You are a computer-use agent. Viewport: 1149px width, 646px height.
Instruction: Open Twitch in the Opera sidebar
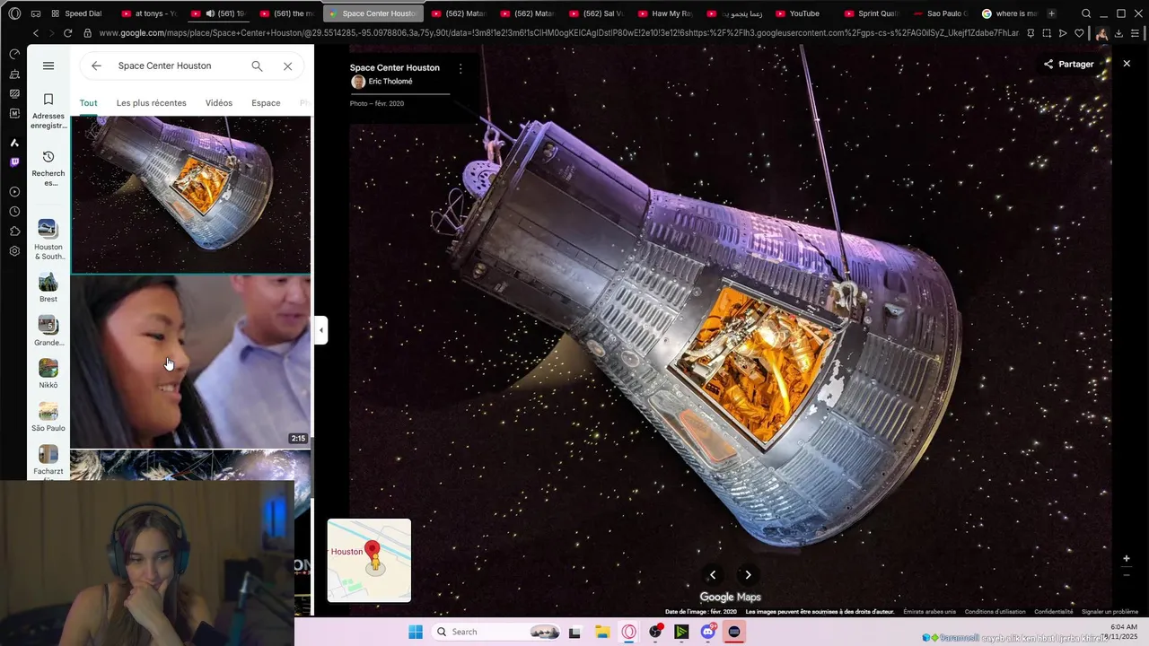(14, 163)
